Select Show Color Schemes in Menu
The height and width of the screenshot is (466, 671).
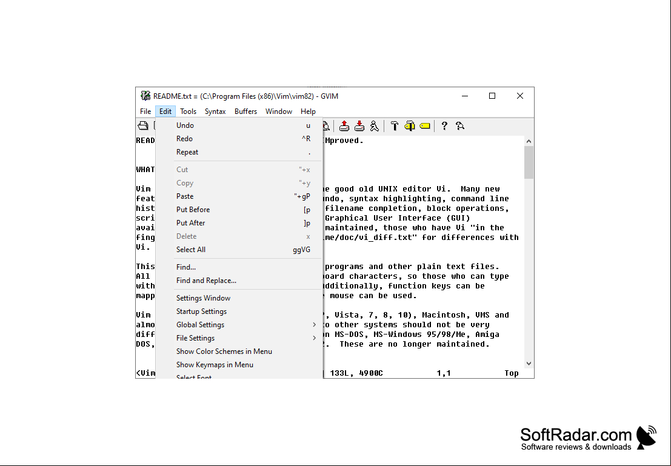(239, 351)
